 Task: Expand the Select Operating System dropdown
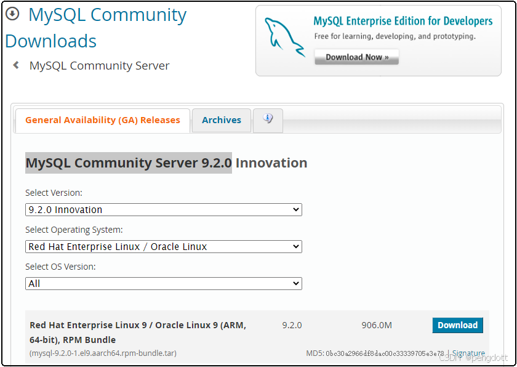point(164,247)
